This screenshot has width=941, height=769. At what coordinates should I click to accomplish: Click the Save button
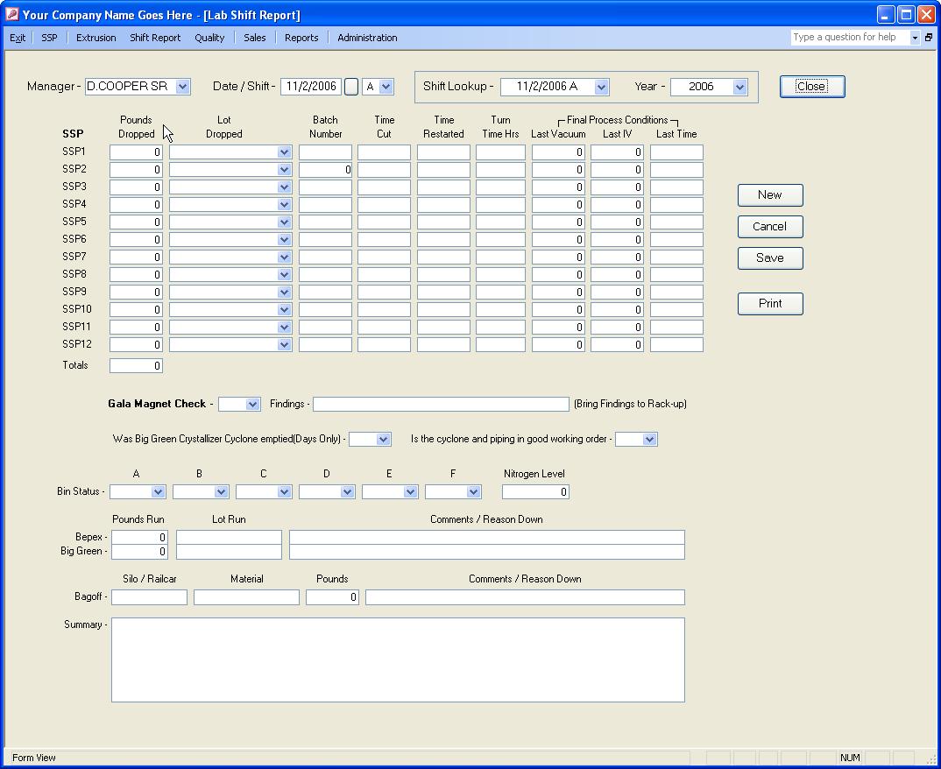click(x=769, y=258)
